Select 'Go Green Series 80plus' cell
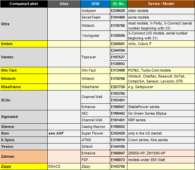Viewport: 195px width, 170px height. pos(161,113)
